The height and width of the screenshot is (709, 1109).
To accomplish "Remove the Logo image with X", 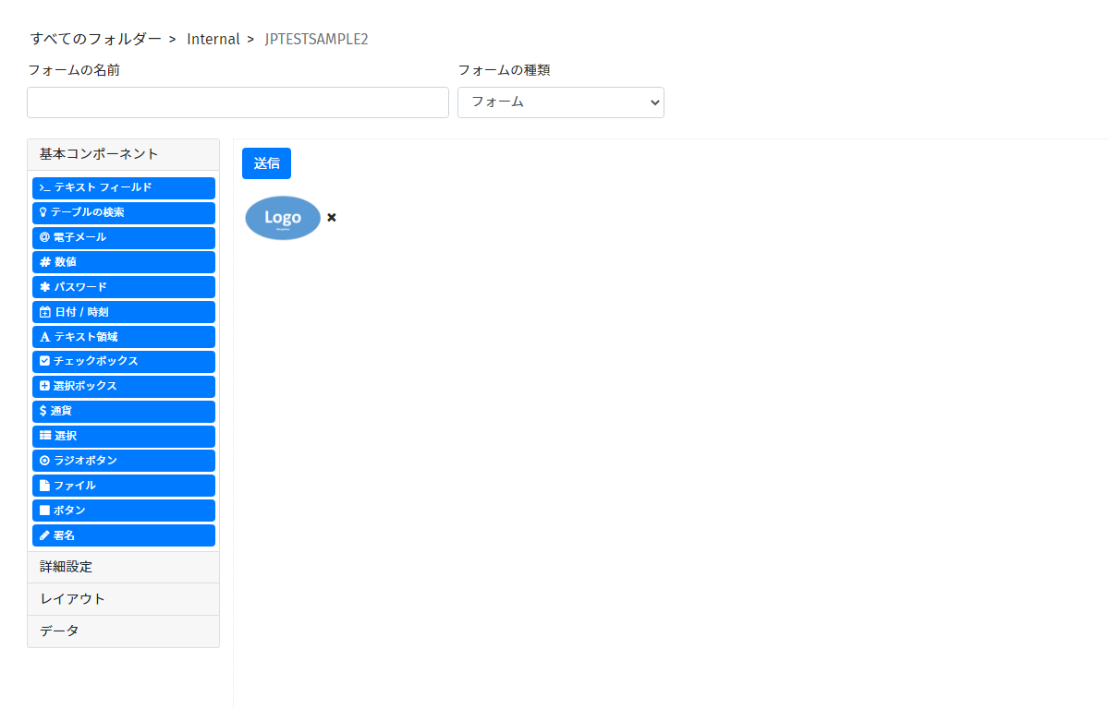I will pyautogui.click(x=332, y=218).
